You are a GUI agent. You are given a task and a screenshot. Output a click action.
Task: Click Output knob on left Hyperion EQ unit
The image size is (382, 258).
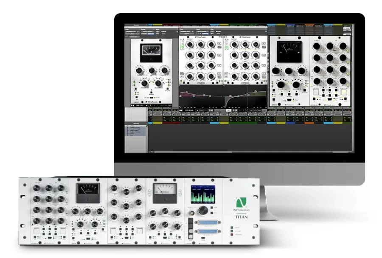[x=190, y=45]
